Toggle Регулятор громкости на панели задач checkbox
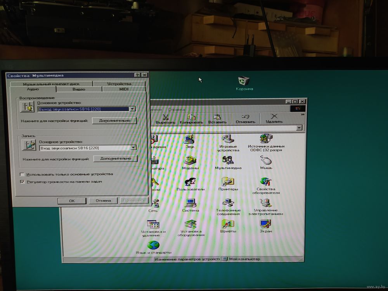The width and height of the screenshot is (388, 291). point(22,182)
